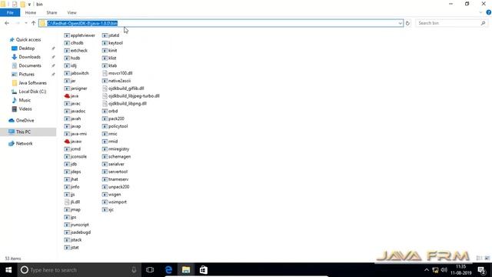The image size is (492, 277).
Task: Switch to the Home ribbon tab
Action: (31, 12)
